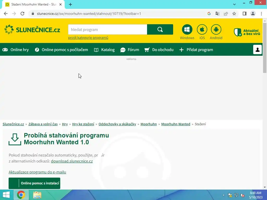The image size is (267, 200).
Task: Click the Slunečnice.cz breadcrumb link
Action: pos(13,124)
